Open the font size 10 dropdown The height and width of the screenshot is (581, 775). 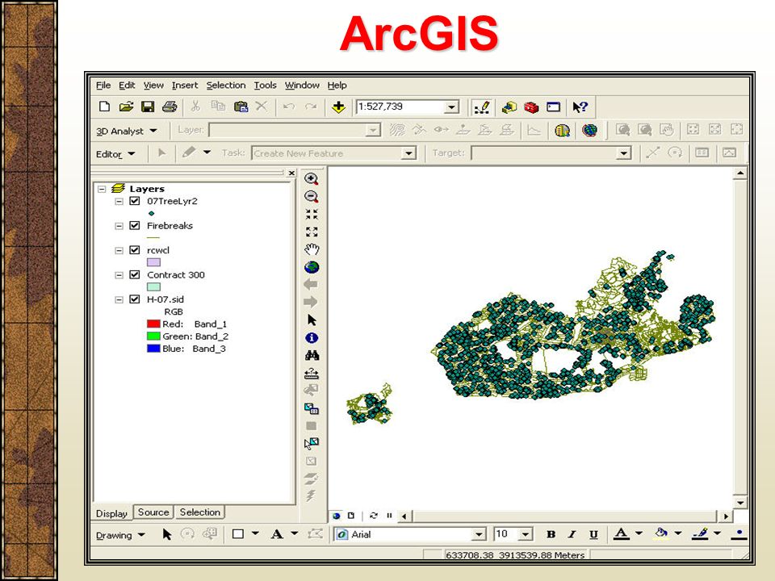pyautogui.click(x=526, y=534)
